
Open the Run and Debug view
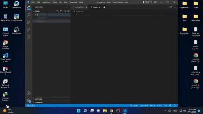(x=29, y=29)
